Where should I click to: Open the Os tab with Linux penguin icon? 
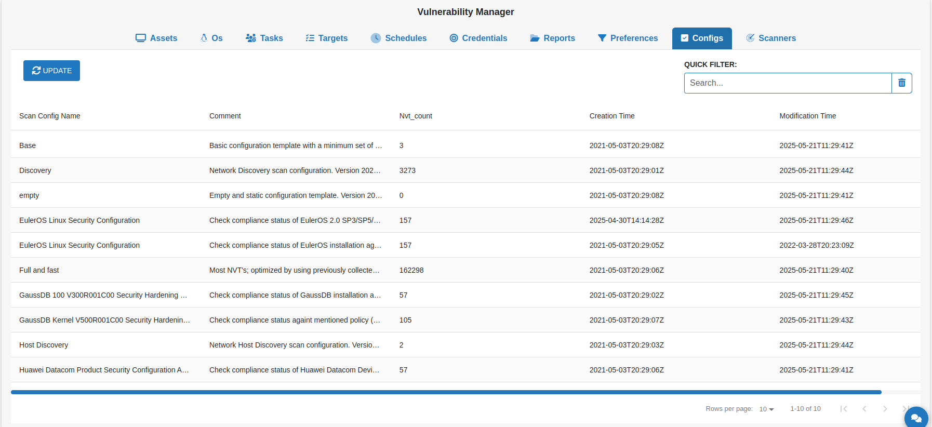(x=211, y=38)
